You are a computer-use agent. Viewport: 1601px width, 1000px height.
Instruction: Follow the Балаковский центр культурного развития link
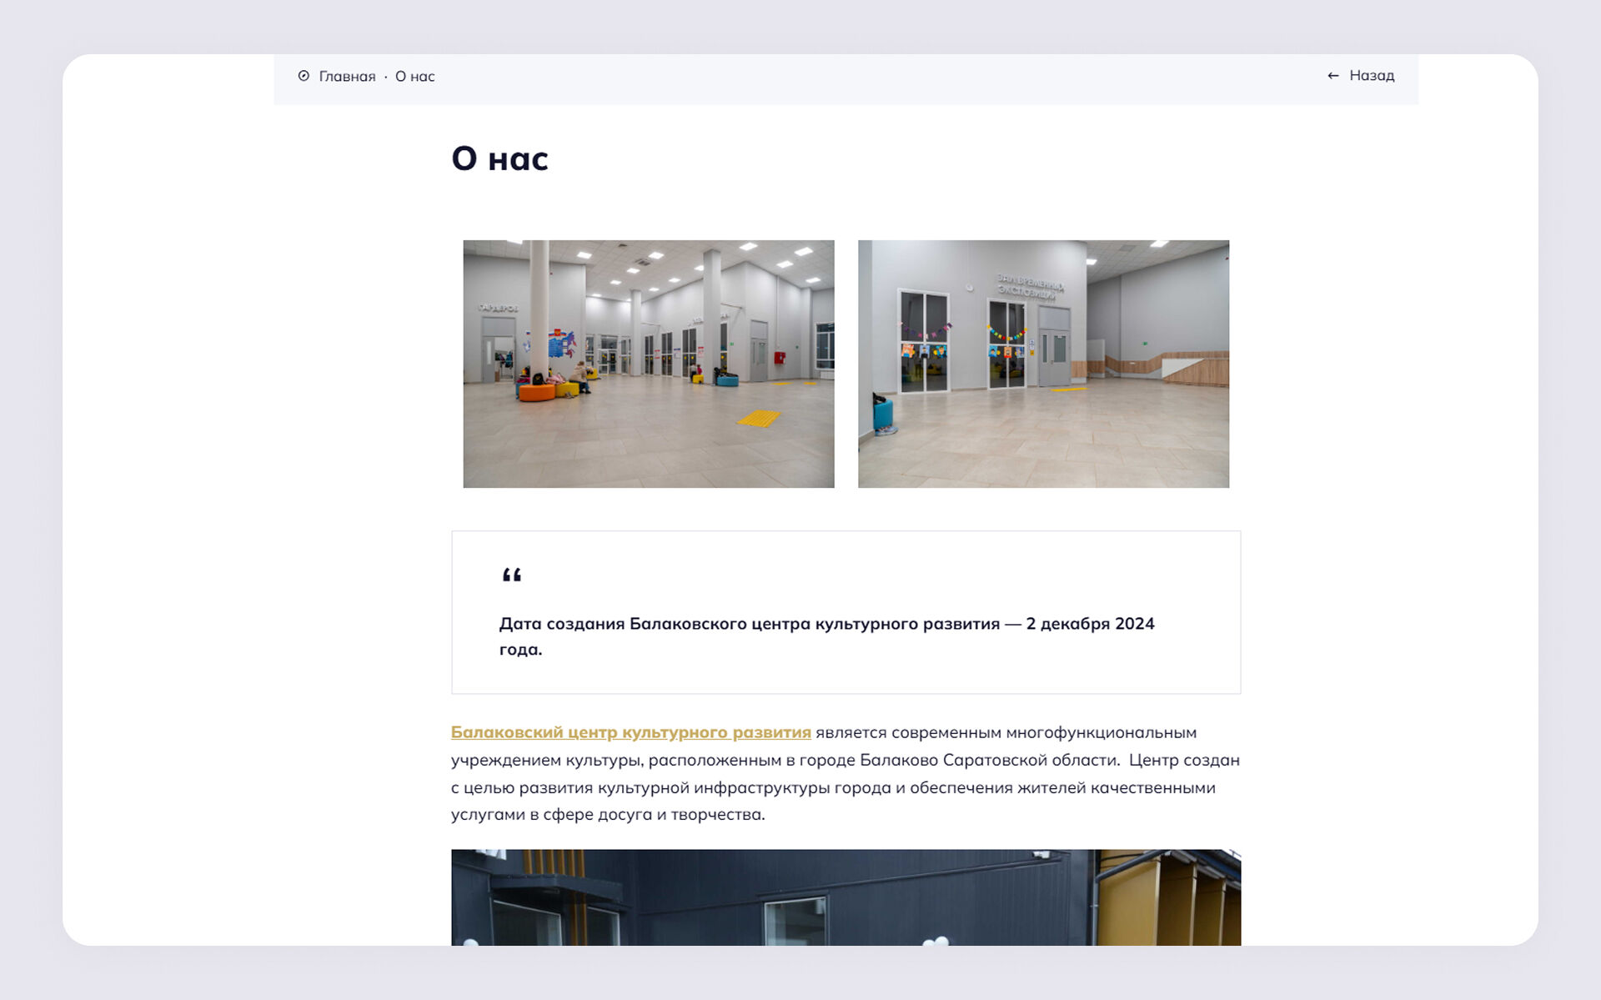pos(630,732)
